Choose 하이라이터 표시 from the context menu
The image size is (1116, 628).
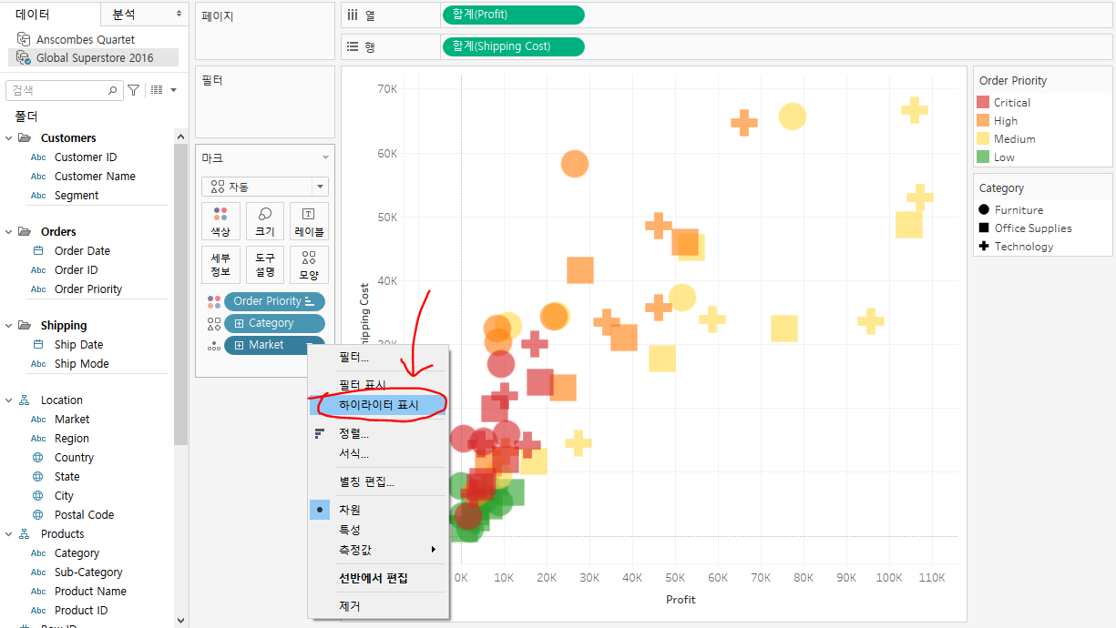tap(381, 404)
